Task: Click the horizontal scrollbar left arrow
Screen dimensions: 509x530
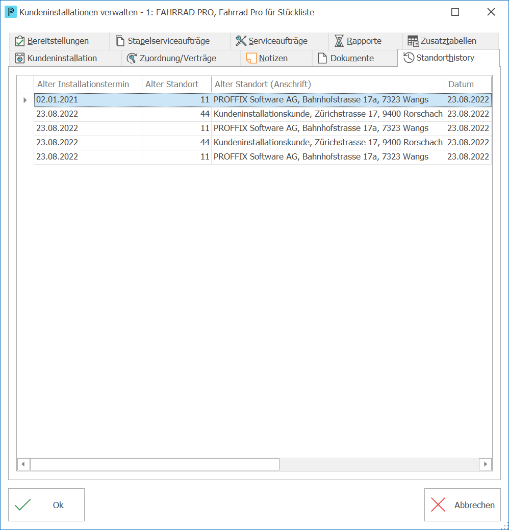Action: coord(23,464)
